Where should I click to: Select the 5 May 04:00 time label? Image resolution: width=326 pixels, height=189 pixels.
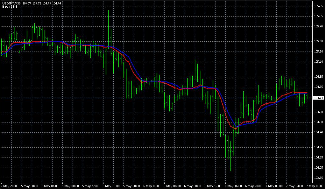click(x=50, y=185)
